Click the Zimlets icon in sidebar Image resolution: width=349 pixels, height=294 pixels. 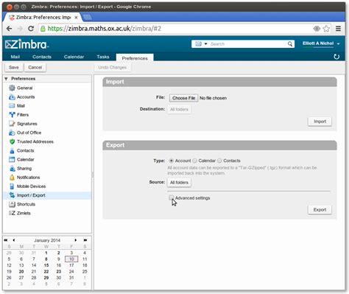[x=12, y=213]
